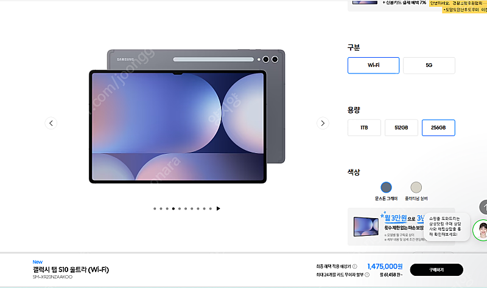The height and width of the screenshot is (288, 487).
Task: Open info icon beside 최종 혜택 적용 예상가
Action: click(x=355, y=266)
